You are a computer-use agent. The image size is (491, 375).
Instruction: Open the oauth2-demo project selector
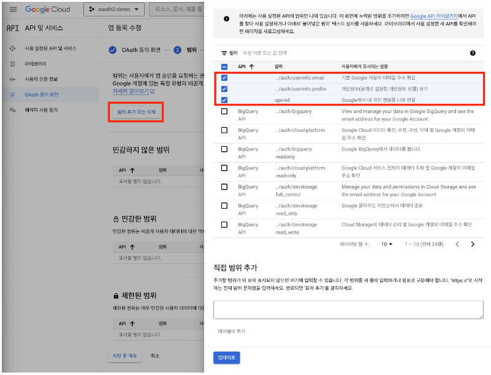[114, 9]
